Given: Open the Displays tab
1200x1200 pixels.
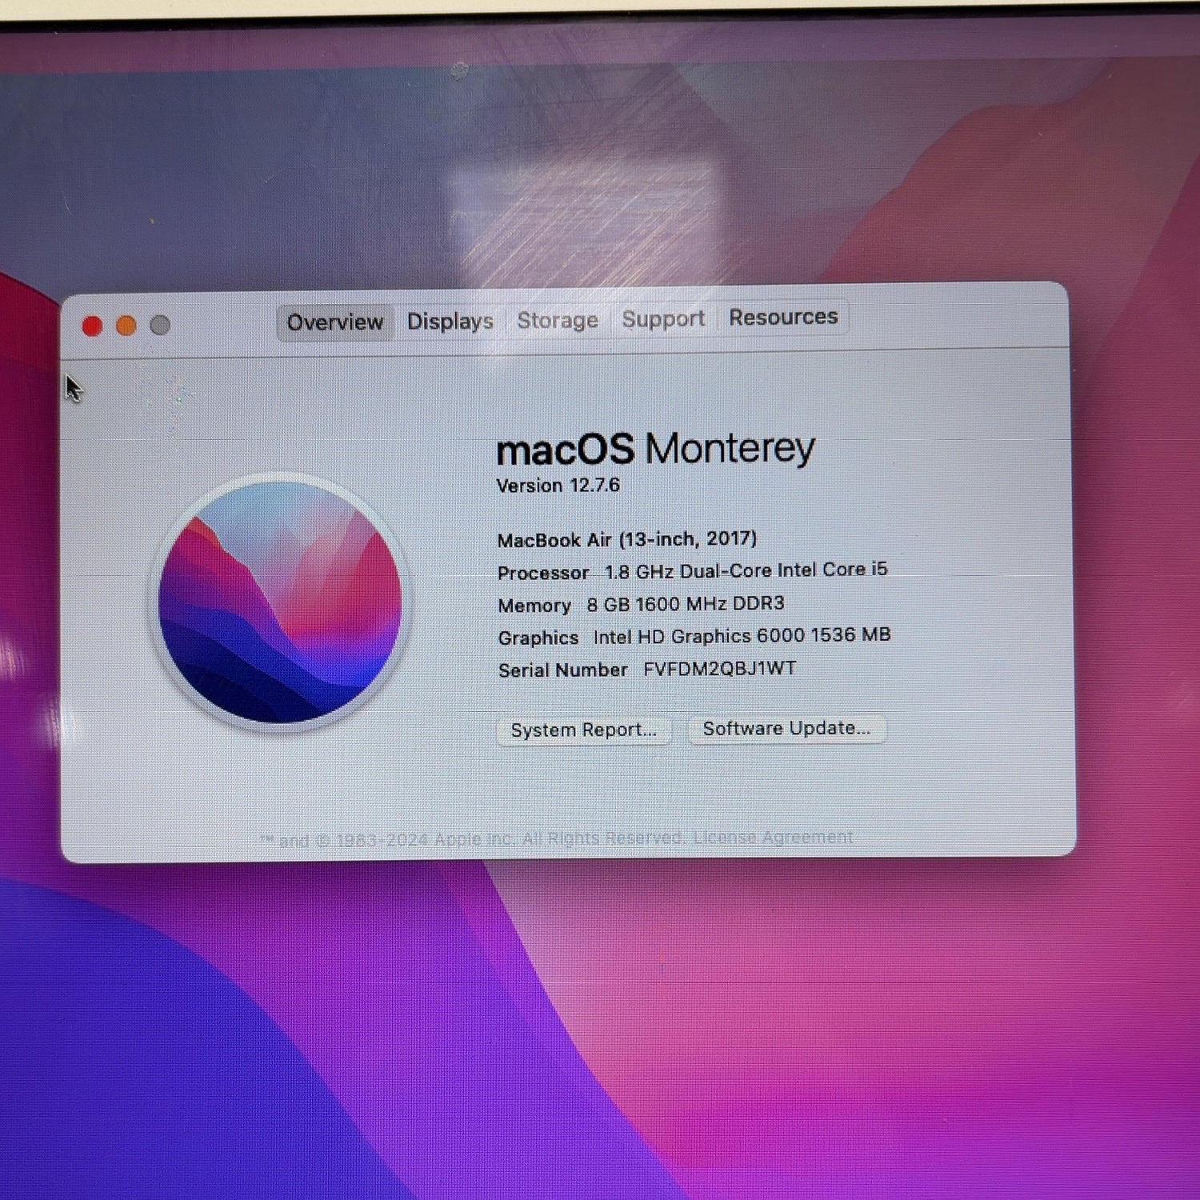Looking at the screenshot, I should click(x=450, y=321).
